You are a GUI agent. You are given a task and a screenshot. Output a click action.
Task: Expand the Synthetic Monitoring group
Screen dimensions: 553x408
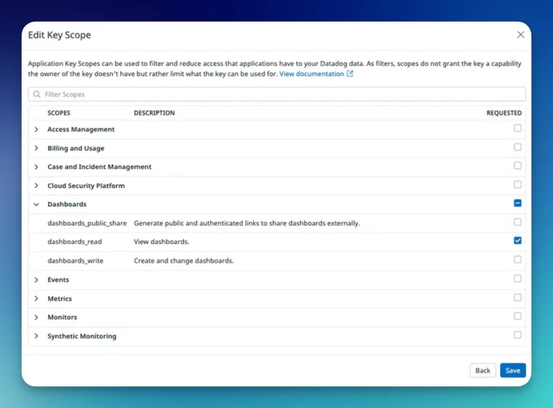tap(36, 336)
